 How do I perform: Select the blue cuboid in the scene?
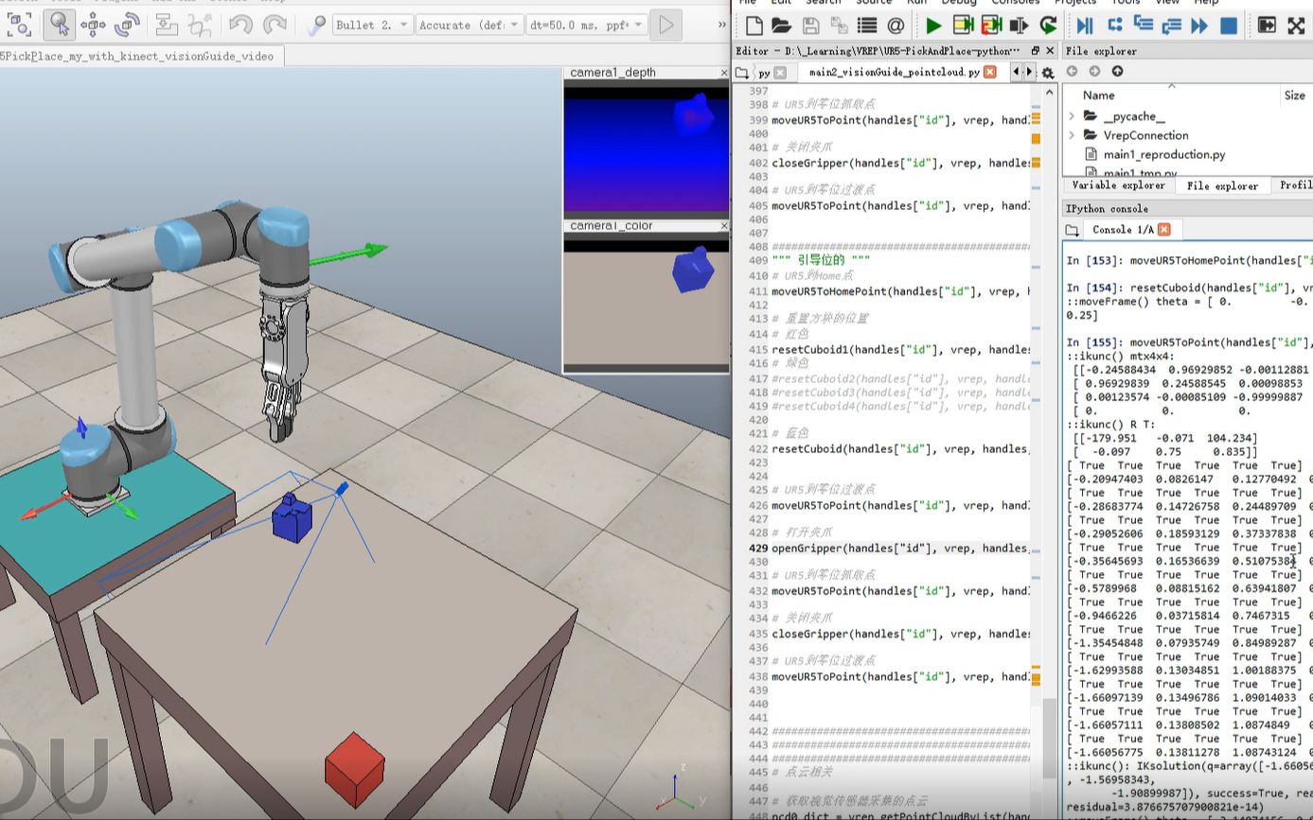pyautogui.click(x=292, y=518)
